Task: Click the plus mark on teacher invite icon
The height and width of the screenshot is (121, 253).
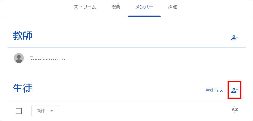Action: click(x=237, y=37)
